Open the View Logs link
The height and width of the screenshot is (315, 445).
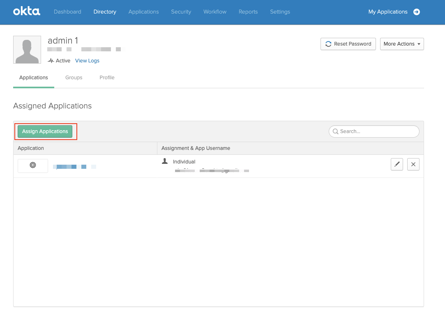[87, 61]
